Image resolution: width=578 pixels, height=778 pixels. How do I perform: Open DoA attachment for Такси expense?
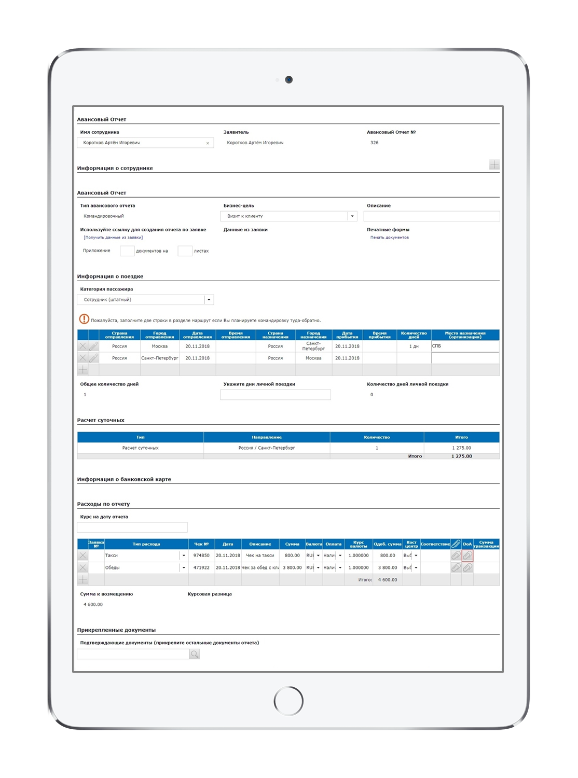[x=467, y=555]
